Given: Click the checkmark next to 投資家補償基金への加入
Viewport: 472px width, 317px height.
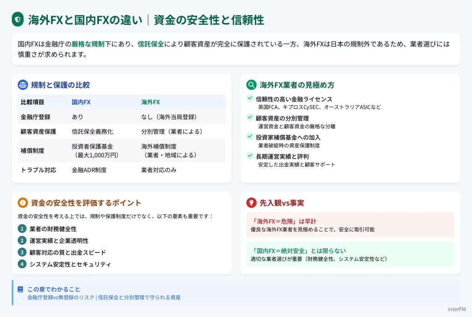Looking at the screenshot, I should click(x=250, y=137).
